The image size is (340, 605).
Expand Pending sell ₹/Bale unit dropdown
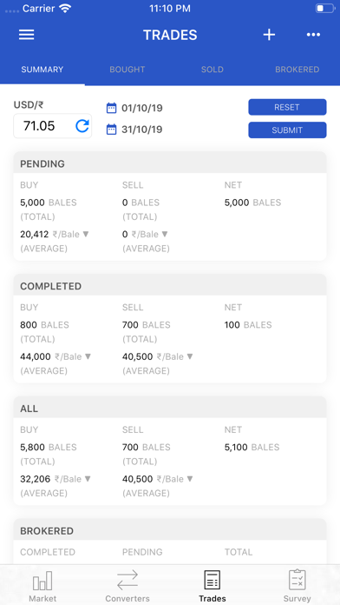165,234
